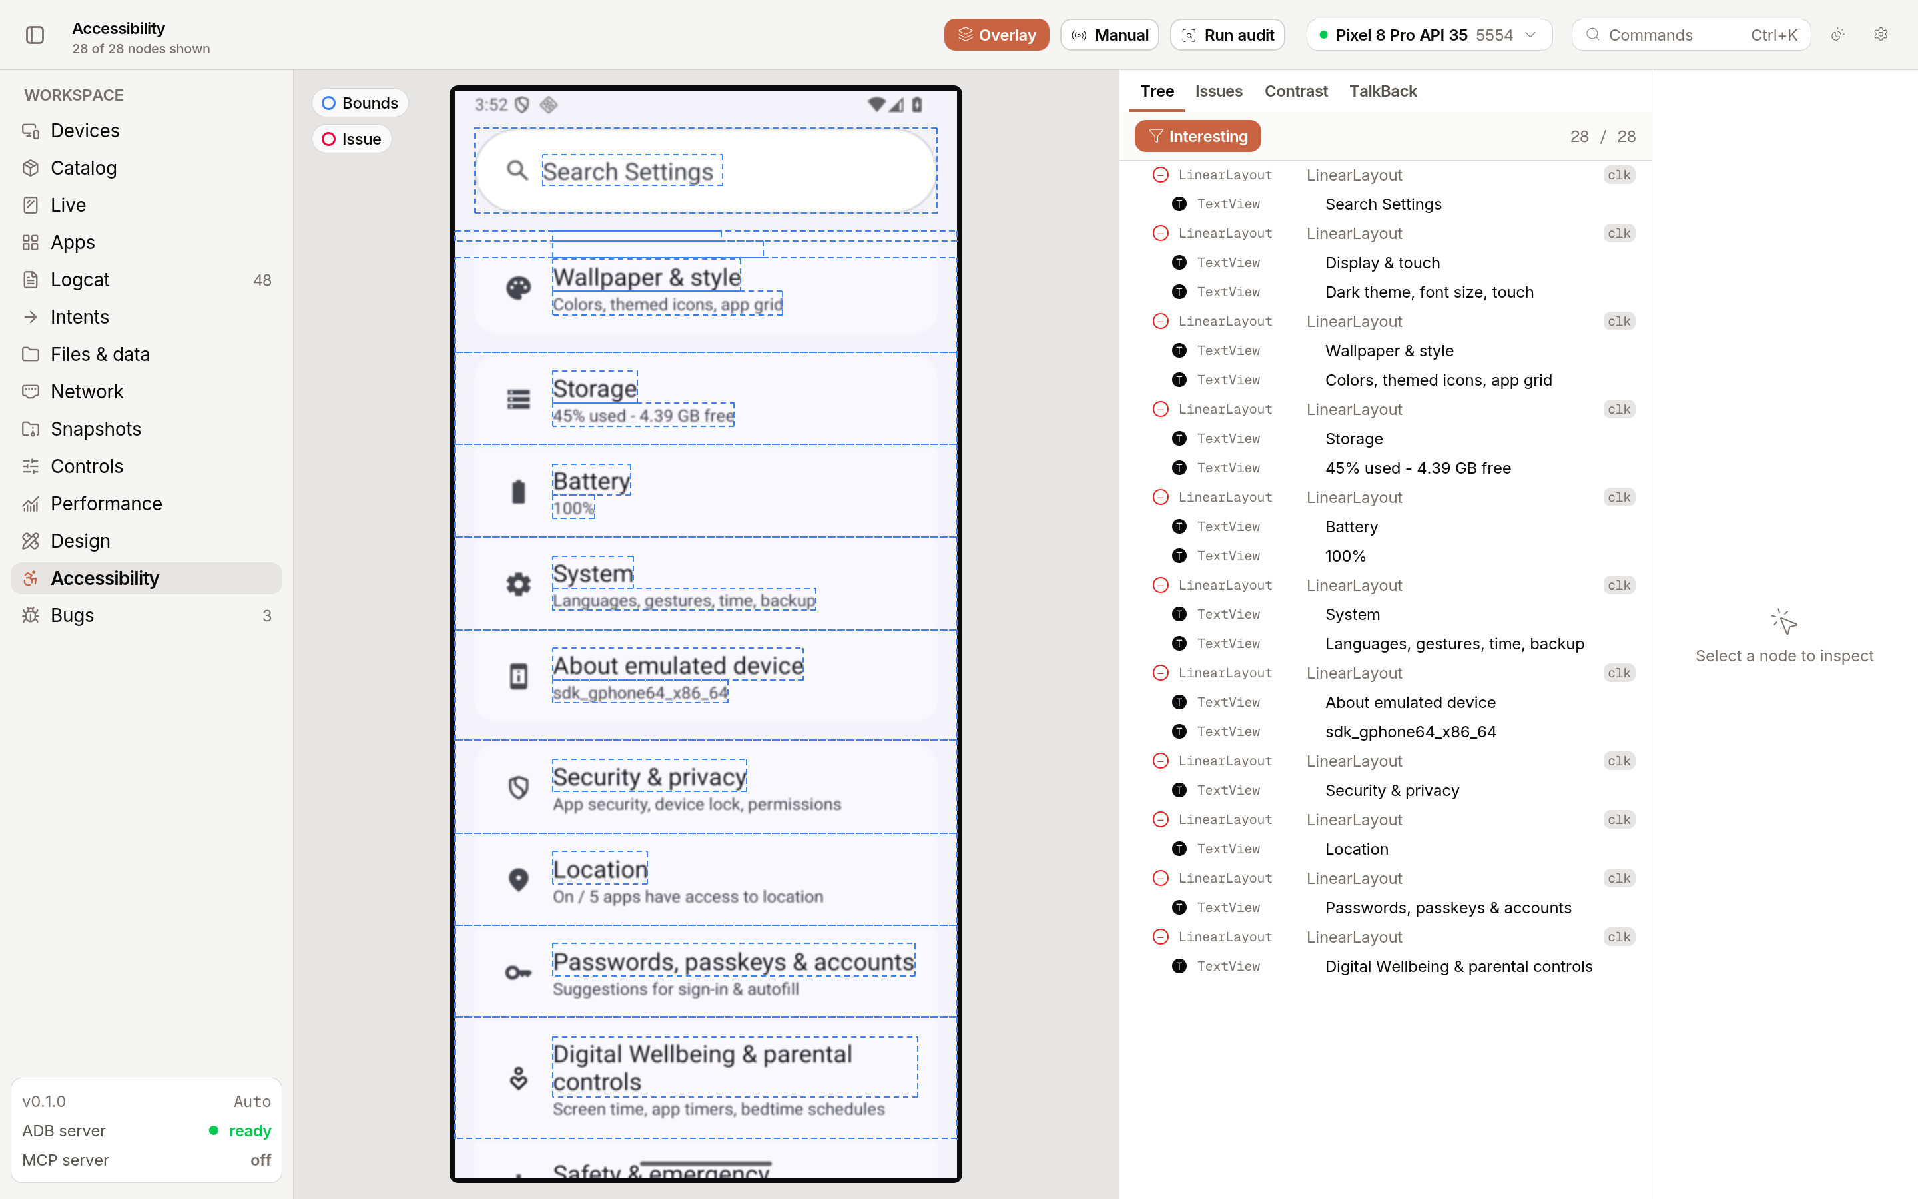This screenshot has width=1918, height=1199.
Task: Tap the Location pin icon on device
Action: point(518,879)
